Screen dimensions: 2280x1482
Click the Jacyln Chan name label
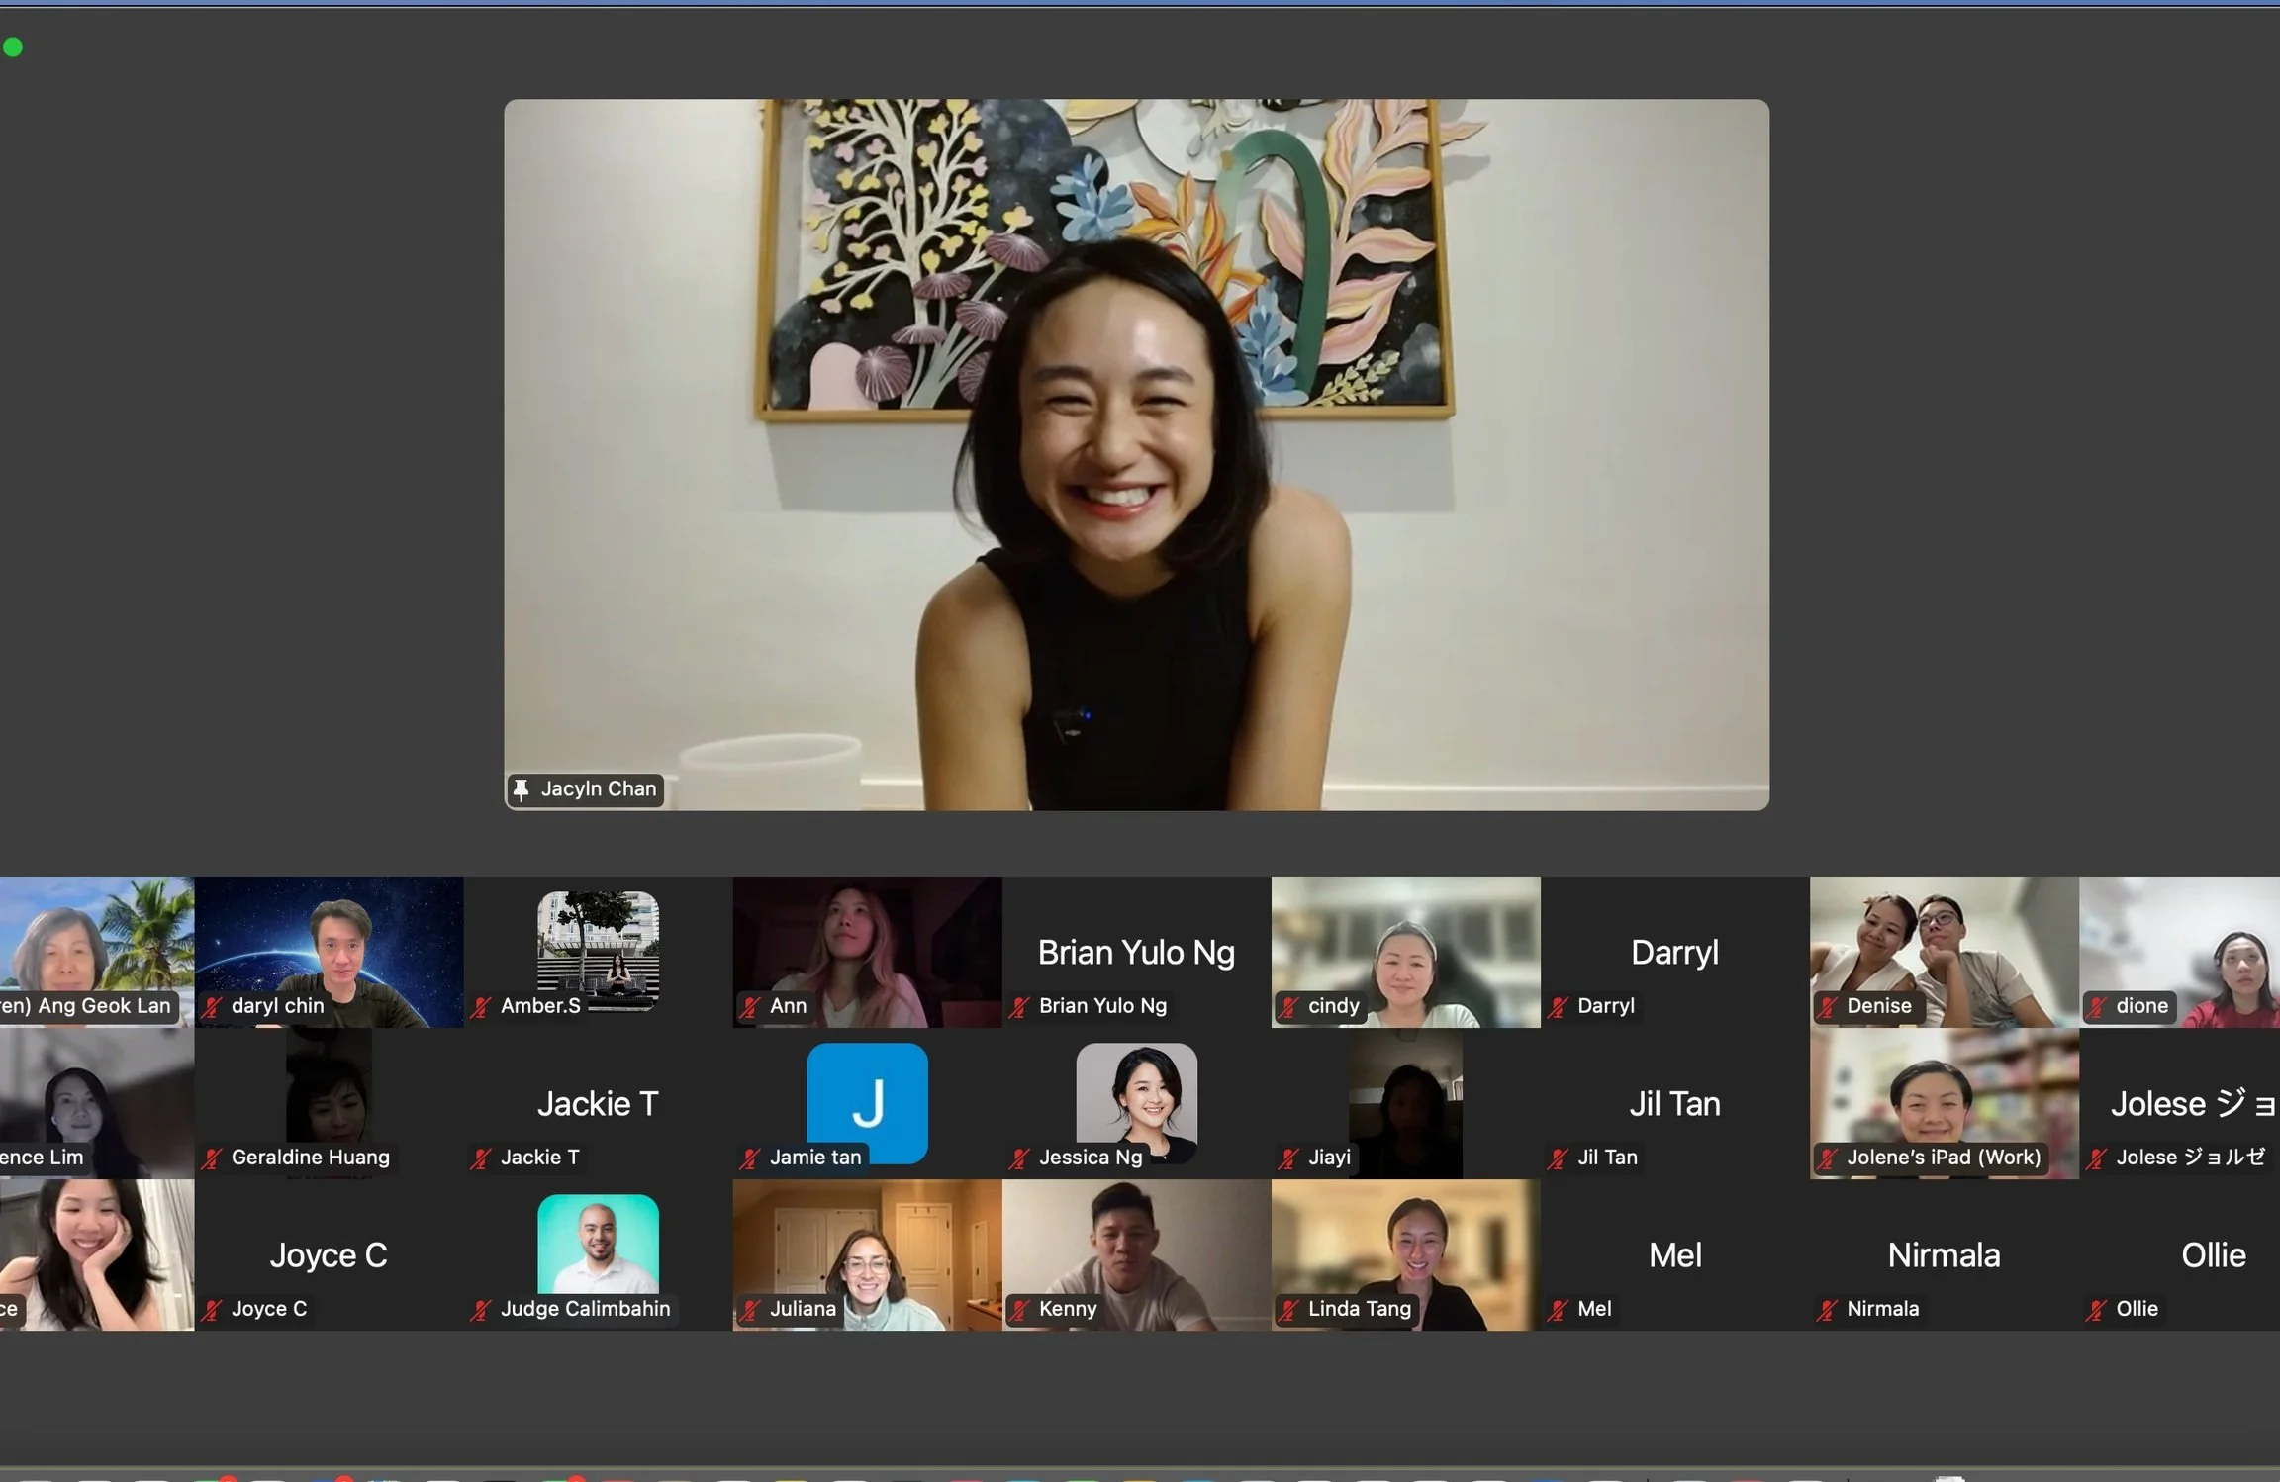click(598, 789)
